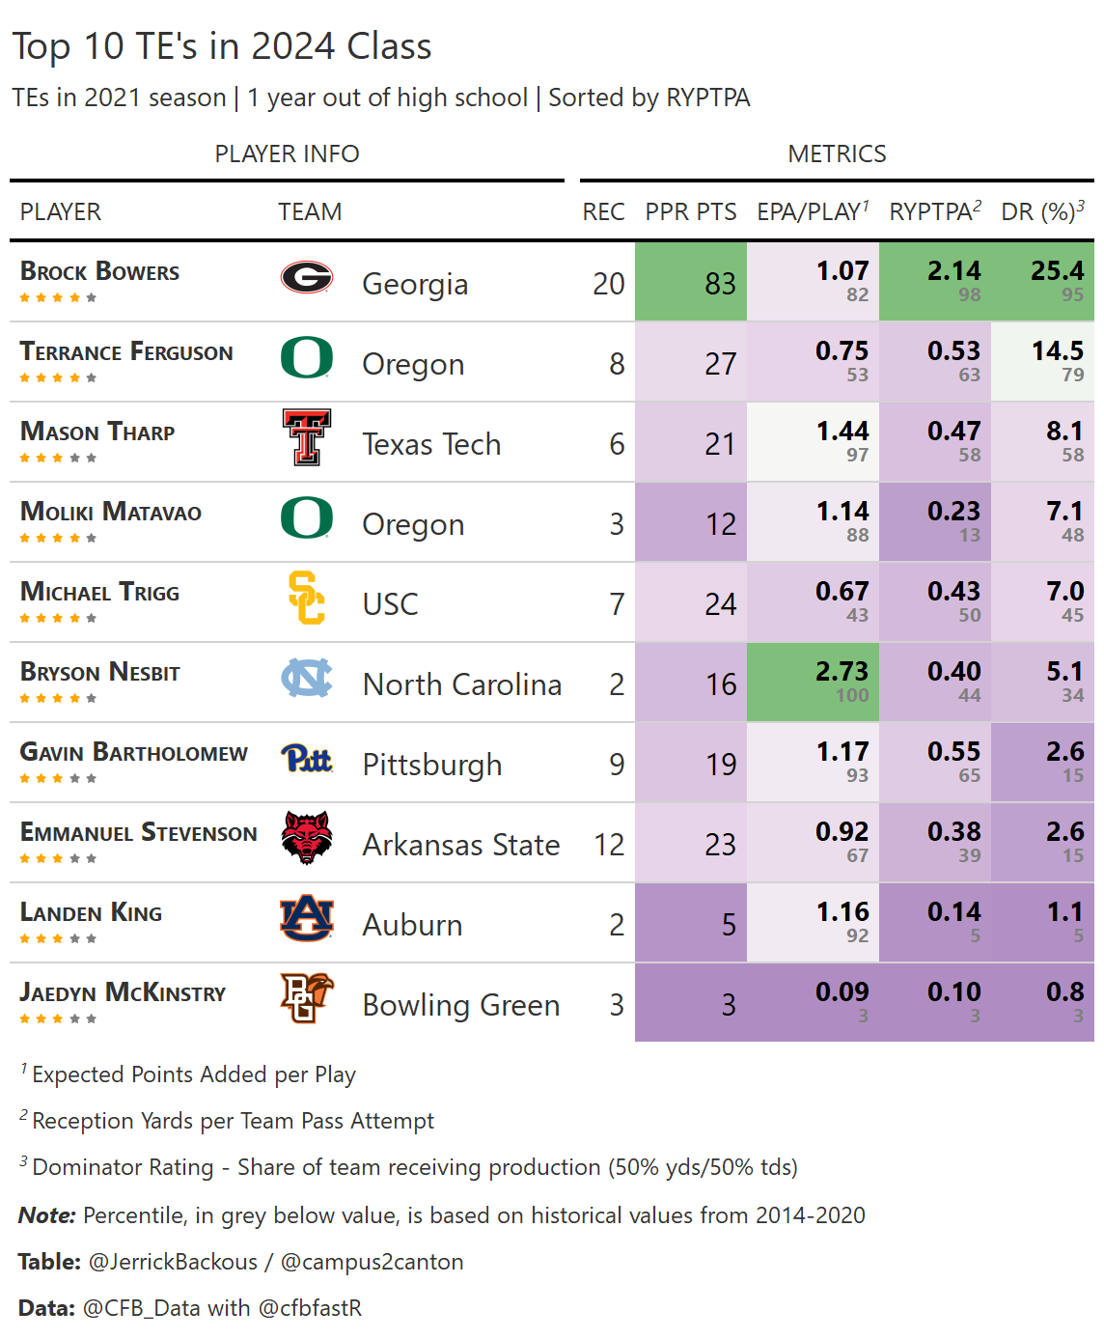Click Mason Tharp's star rating

tap(58, 458)
